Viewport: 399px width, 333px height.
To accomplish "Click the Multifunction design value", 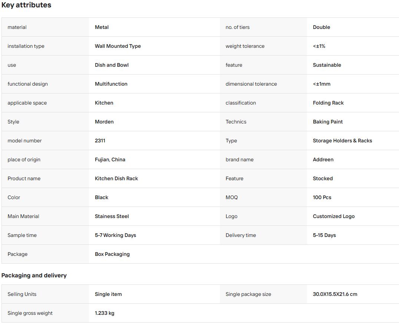I will (x=111, y=84).
